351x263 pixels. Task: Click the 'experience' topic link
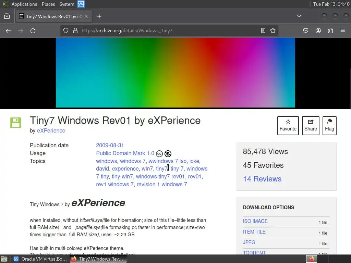(x=125, y=168)
